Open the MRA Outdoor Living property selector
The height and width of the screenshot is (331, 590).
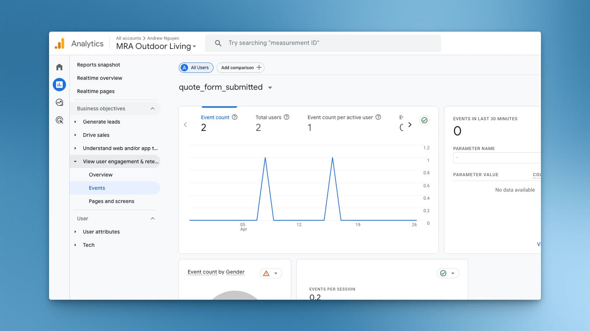(x=156, y=46)
